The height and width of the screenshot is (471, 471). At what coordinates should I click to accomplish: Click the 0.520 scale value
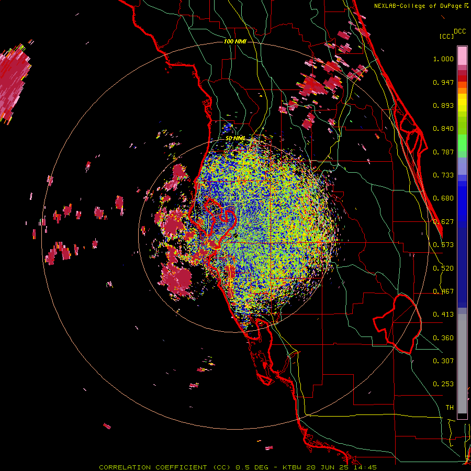[443, 268]
